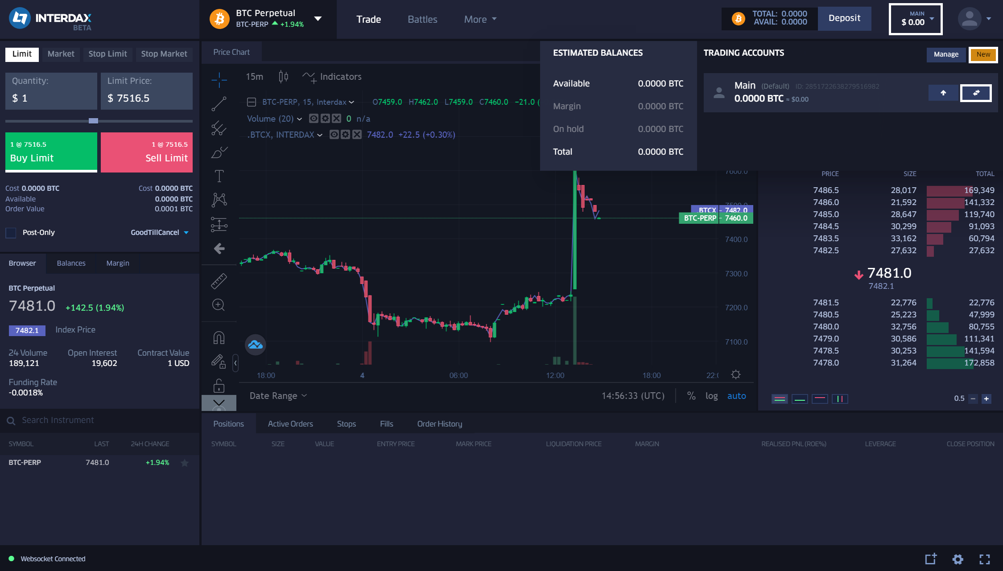Open the user profile menu

point(974,19)
